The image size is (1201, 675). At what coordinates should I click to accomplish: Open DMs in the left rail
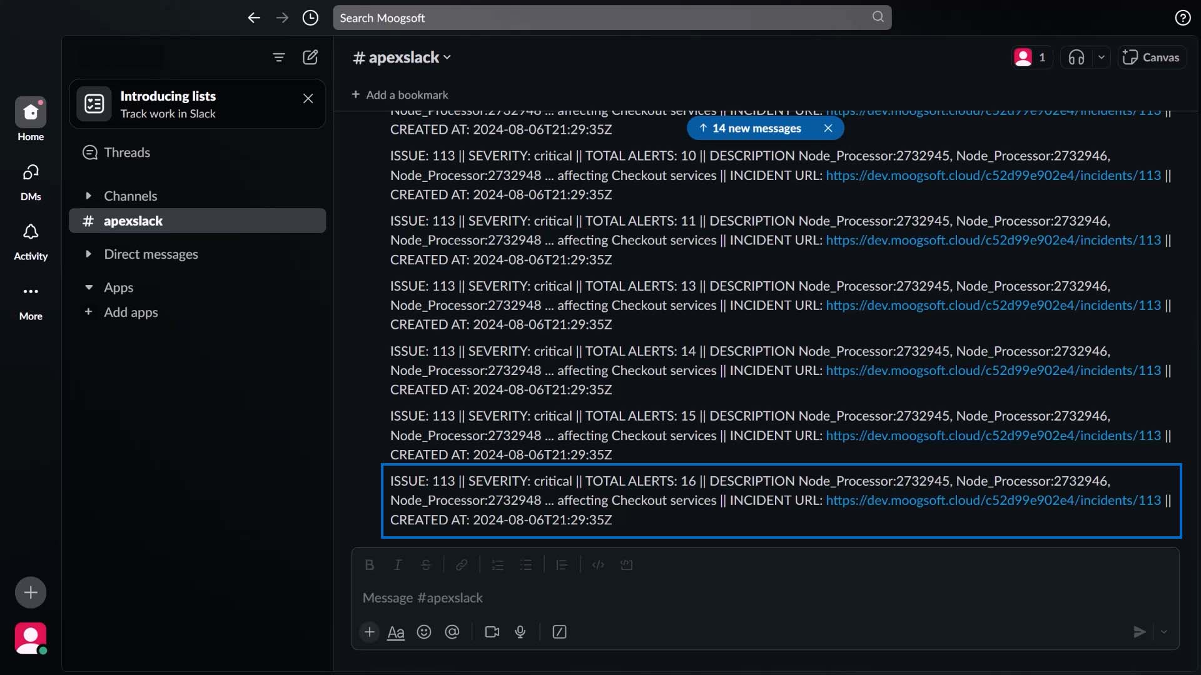coord(31,182)
